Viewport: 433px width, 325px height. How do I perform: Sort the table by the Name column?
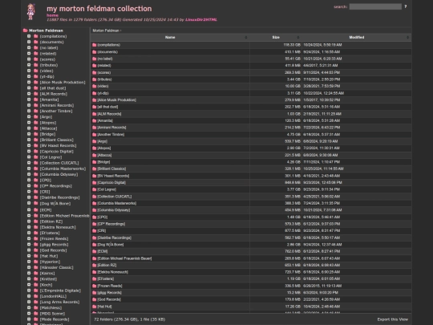tap(170, 37)
